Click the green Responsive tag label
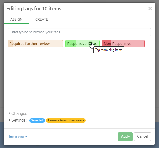Image resolution: width=159 pixels, height=148 pixels. 77,44
